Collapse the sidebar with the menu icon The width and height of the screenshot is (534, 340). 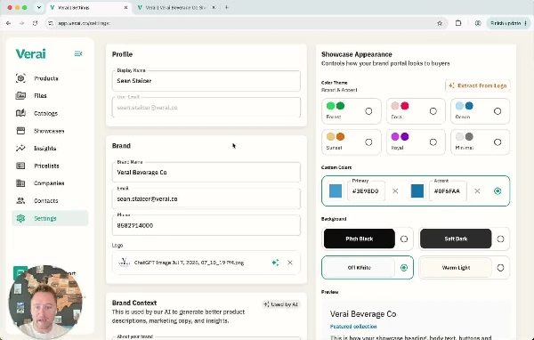point(78,53)
